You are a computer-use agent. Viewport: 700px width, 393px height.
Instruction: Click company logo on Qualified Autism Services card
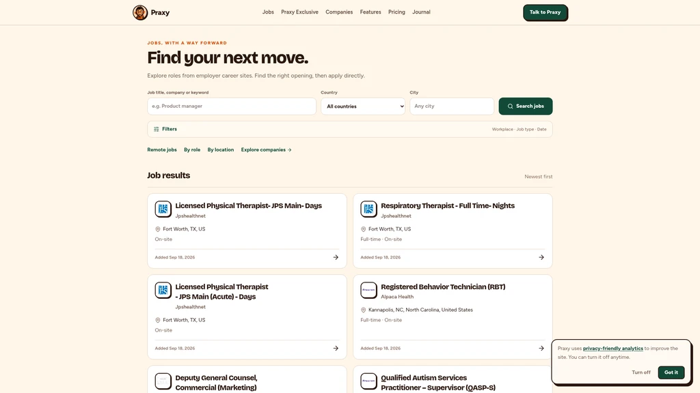click(368, 381)
